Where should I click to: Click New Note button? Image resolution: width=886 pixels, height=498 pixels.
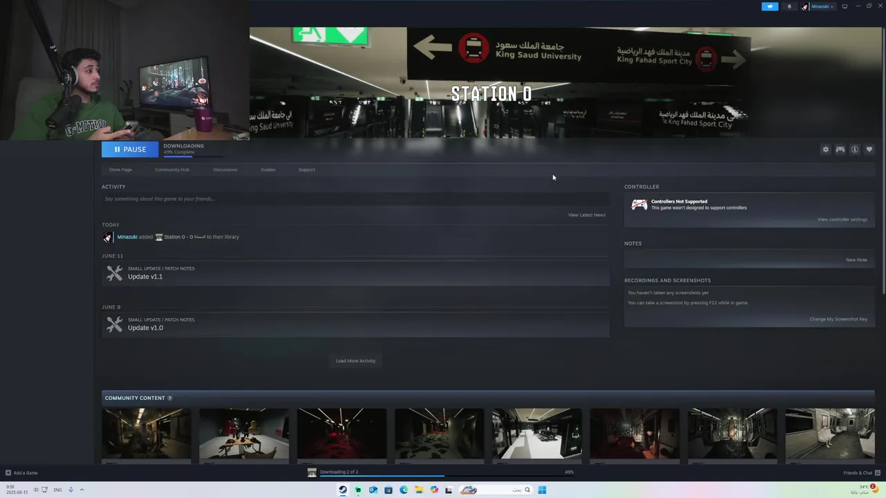(x=856, y=260)
